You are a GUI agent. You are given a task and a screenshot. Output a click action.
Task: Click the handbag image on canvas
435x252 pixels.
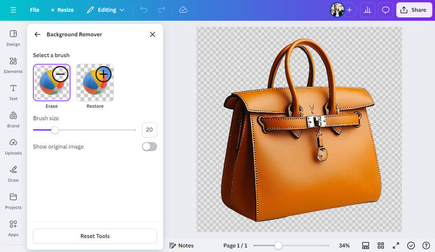pyautogui.click(x=301, y=130)
